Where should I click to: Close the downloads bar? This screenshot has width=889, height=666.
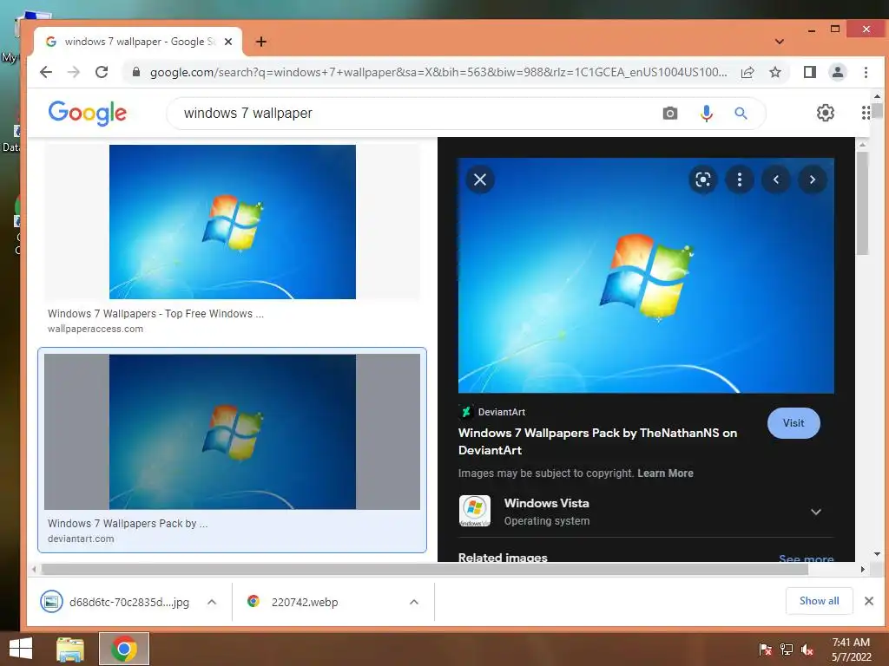868,601
